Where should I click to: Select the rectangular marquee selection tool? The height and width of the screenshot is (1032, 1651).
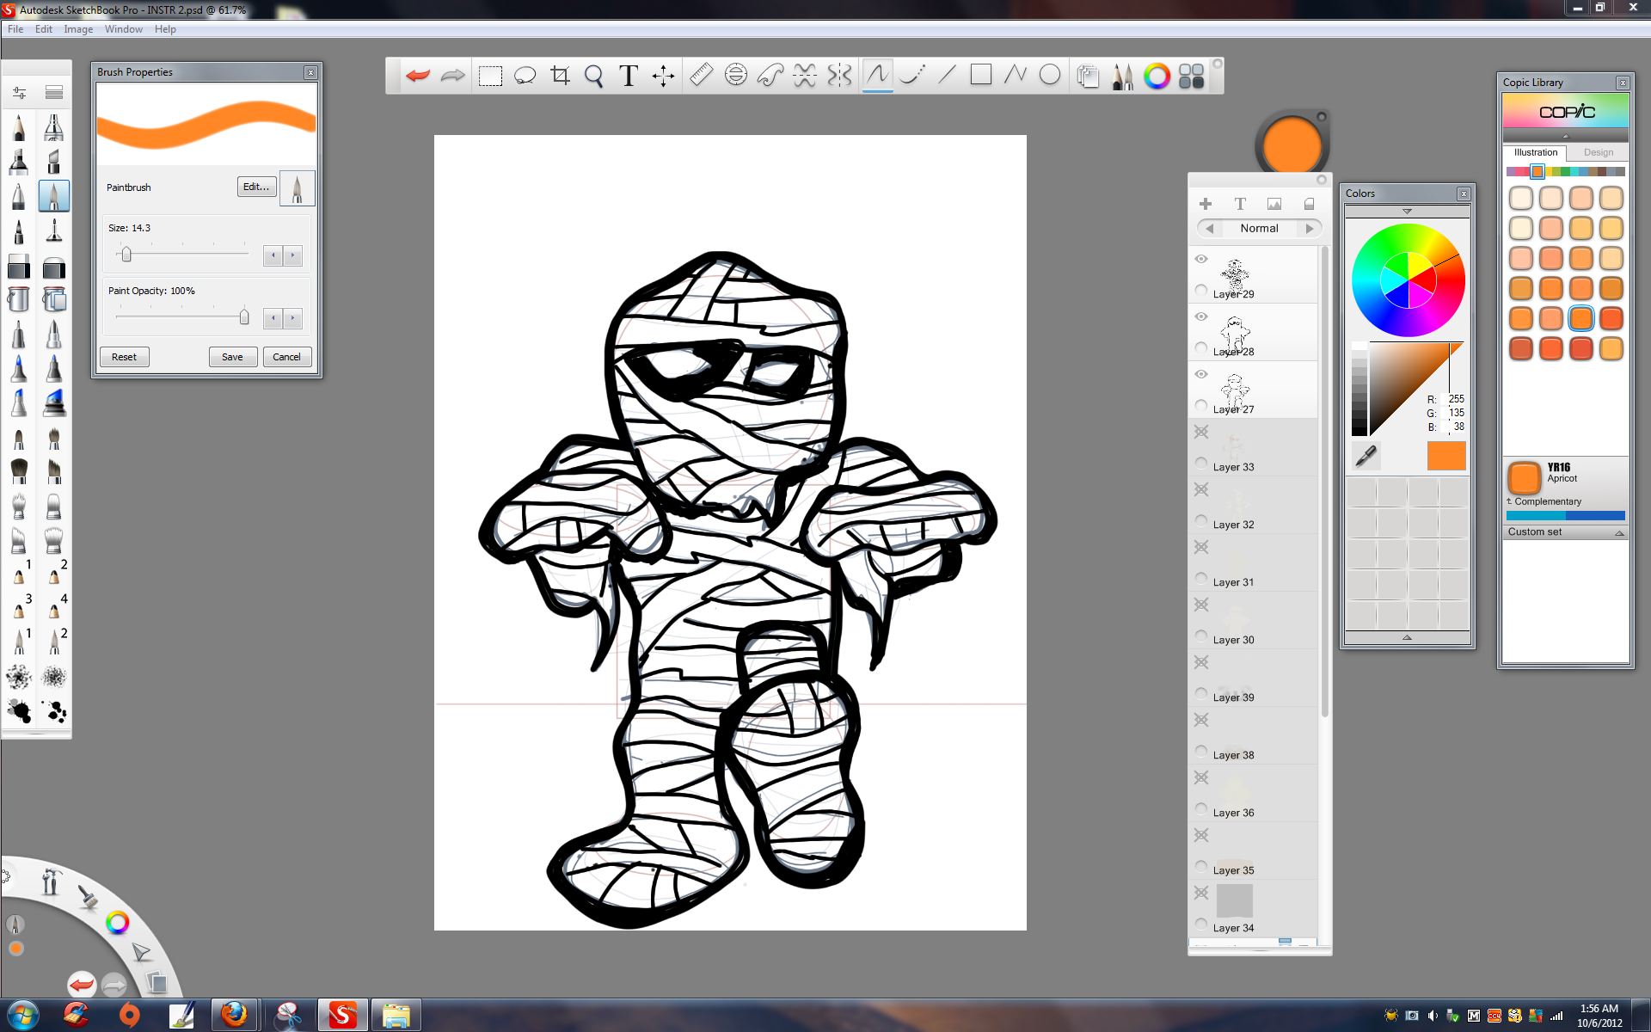tap(490, 76)
